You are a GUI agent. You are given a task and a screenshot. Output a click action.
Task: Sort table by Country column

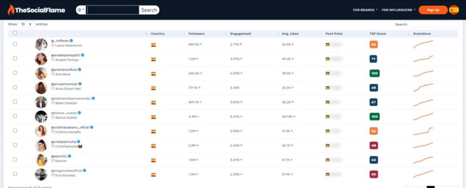158,34
